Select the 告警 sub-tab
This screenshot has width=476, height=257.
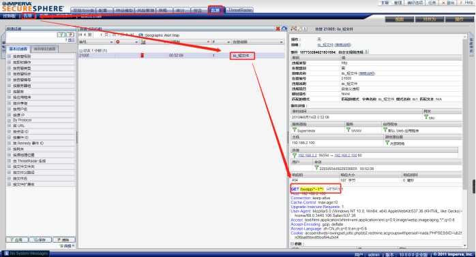28,16
